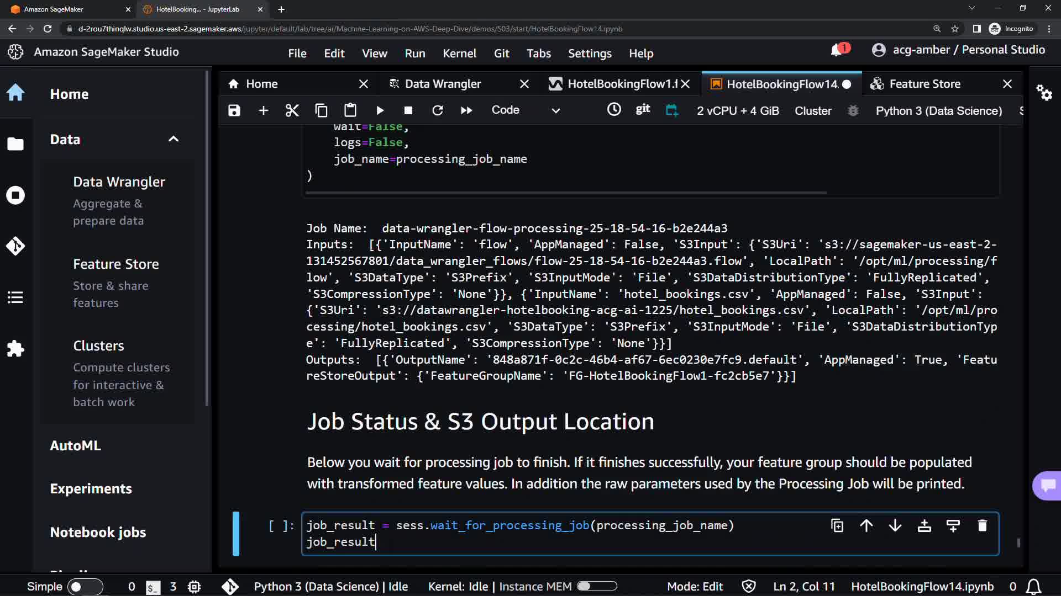This screenshot has width=1061, height=596.
Task: Restart the kernel via the refresh icon
Action: click(x=437, y=110)
